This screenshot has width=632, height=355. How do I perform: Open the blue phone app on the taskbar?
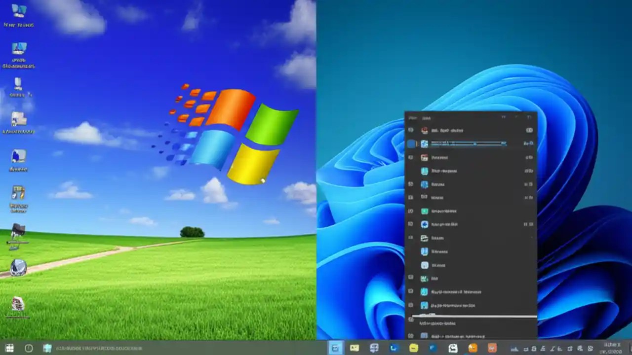pyautogui.click(x=393, y=348)
